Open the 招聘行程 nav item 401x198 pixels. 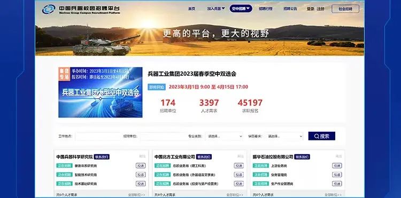[x=265, y=9]
